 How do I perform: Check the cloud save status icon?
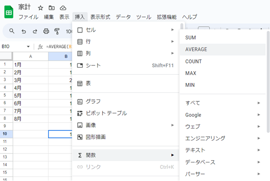click(63, 8)
